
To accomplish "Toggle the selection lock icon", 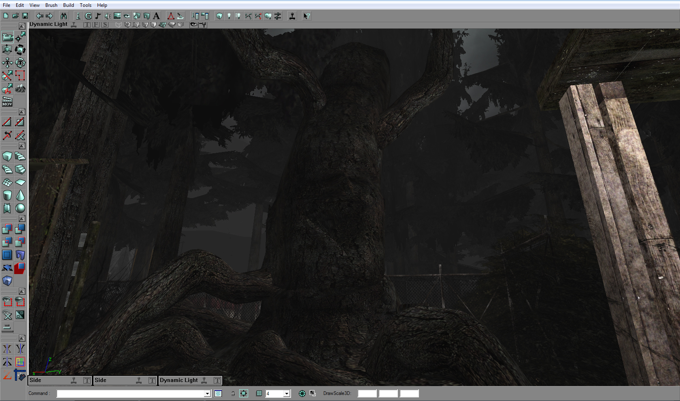I will point(233,393).
